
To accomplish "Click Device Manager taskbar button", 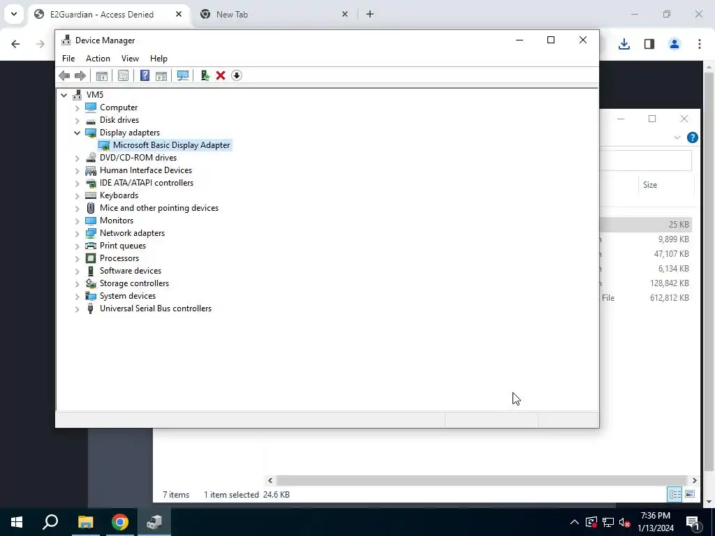I will click(154, 522).
